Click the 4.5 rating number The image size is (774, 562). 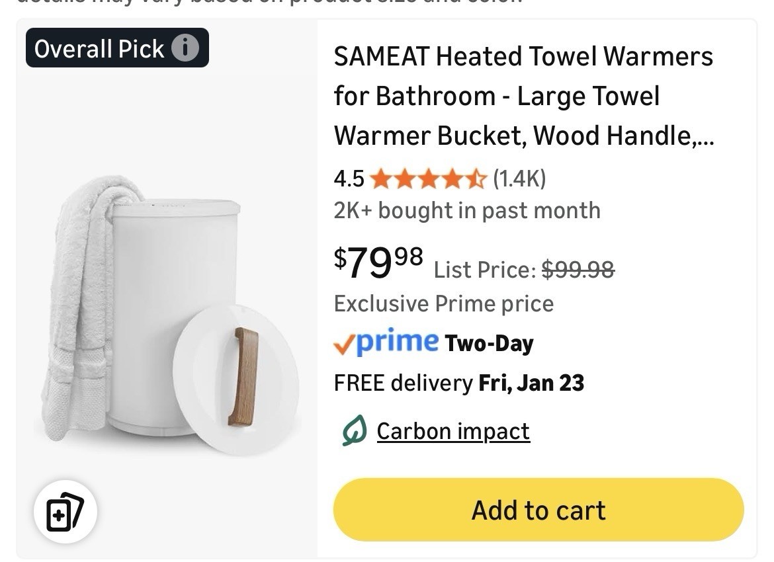(x=349, y=179)
